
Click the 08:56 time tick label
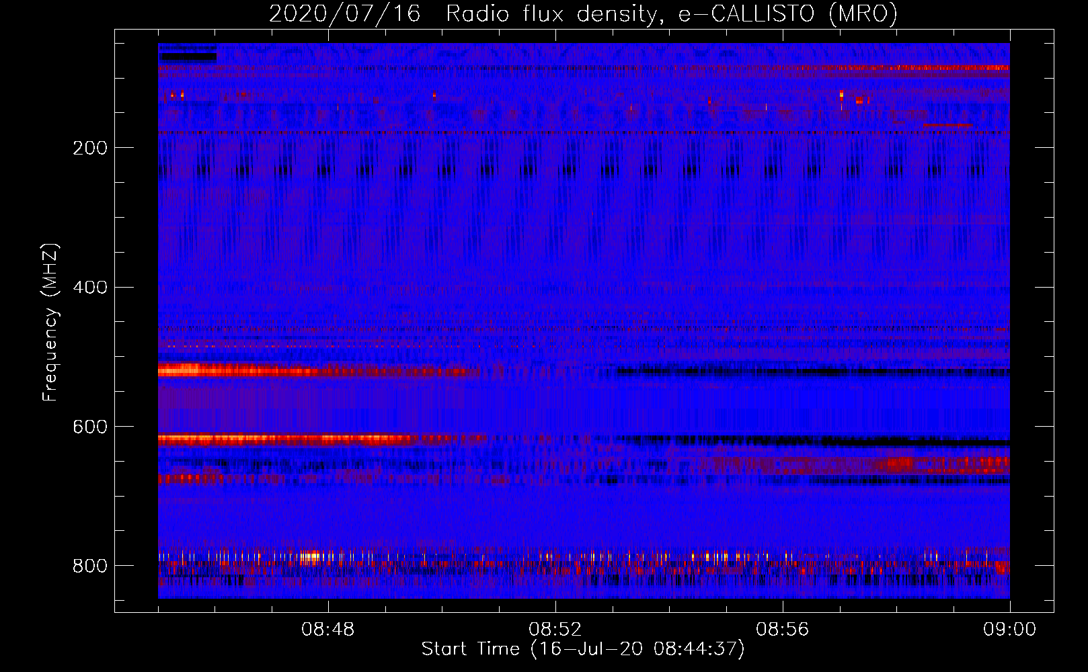[x=783, y=630]
